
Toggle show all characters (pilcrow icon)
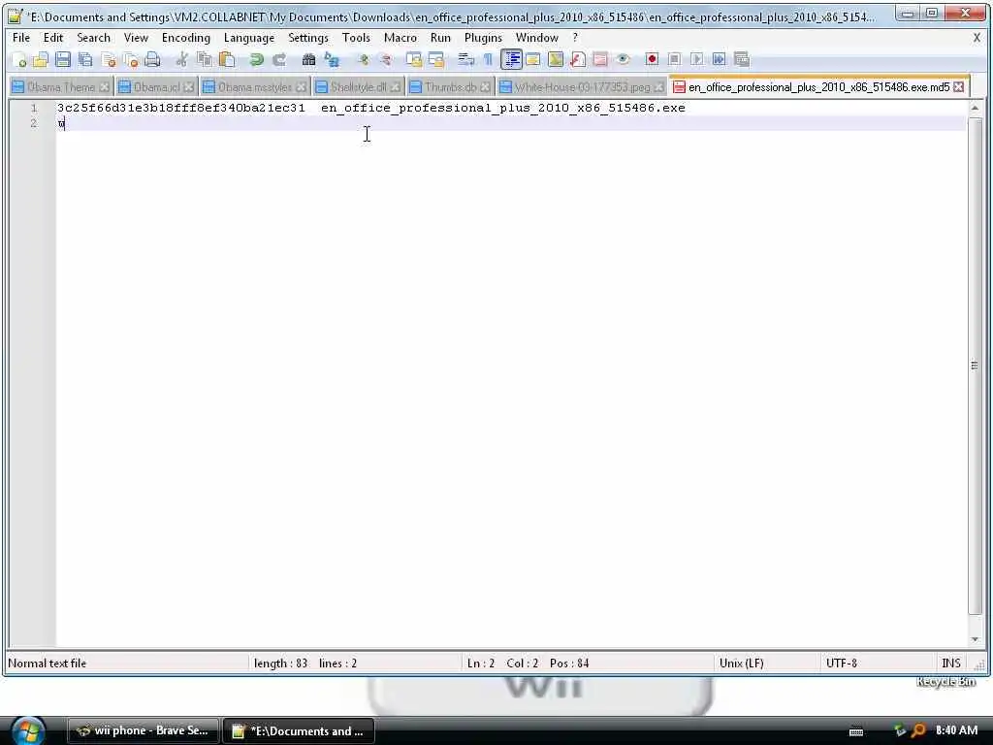click(488, 59)
